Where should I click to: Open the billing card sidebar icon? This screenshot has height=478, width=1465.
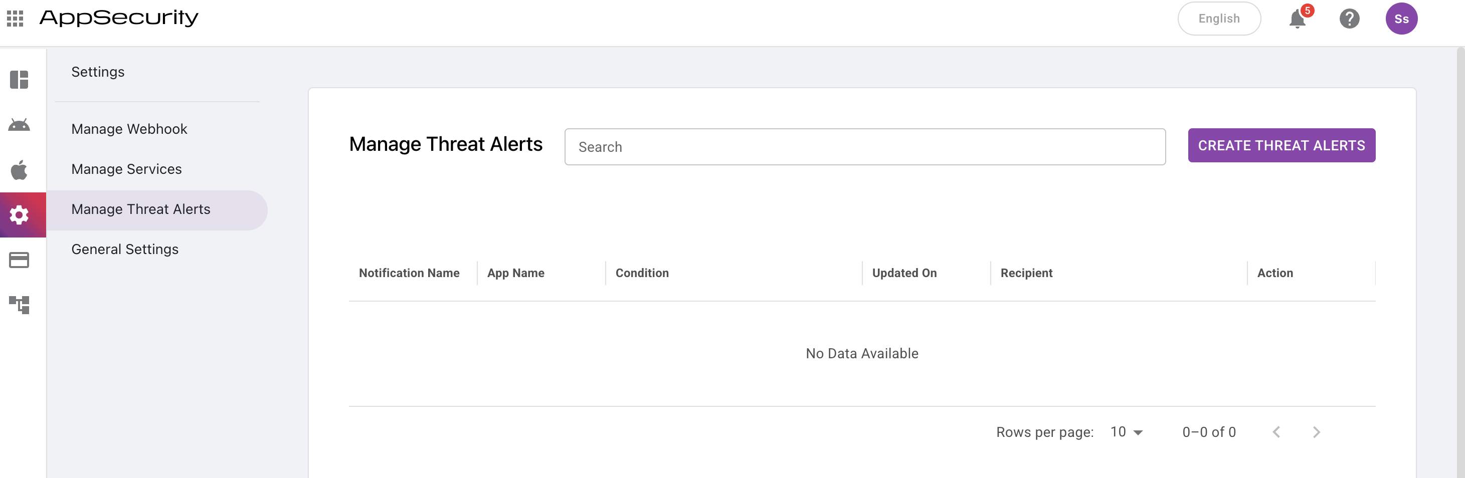coord(20,261)
